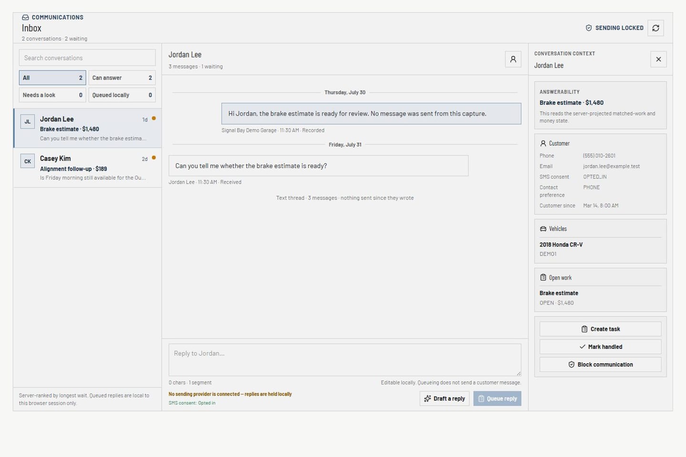Click the orange waiting dot on Jordan Lee
686x457 pixels.
153,119
